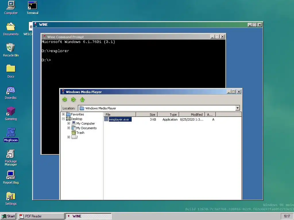Open the Report Bug shortcut

[11, 177]
